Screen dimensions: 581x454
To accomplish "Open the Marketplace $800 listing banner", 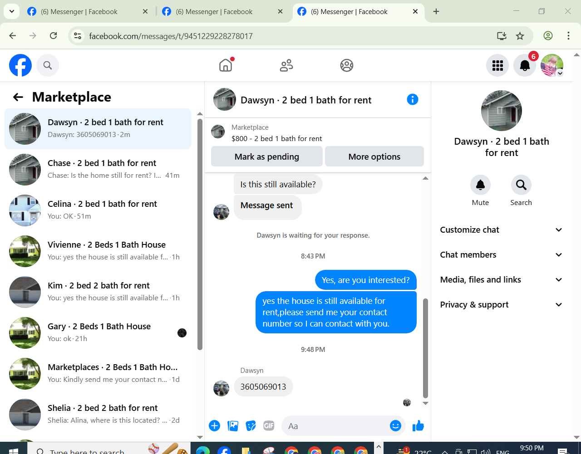I will pyautogui.click(x=318, y=133).
